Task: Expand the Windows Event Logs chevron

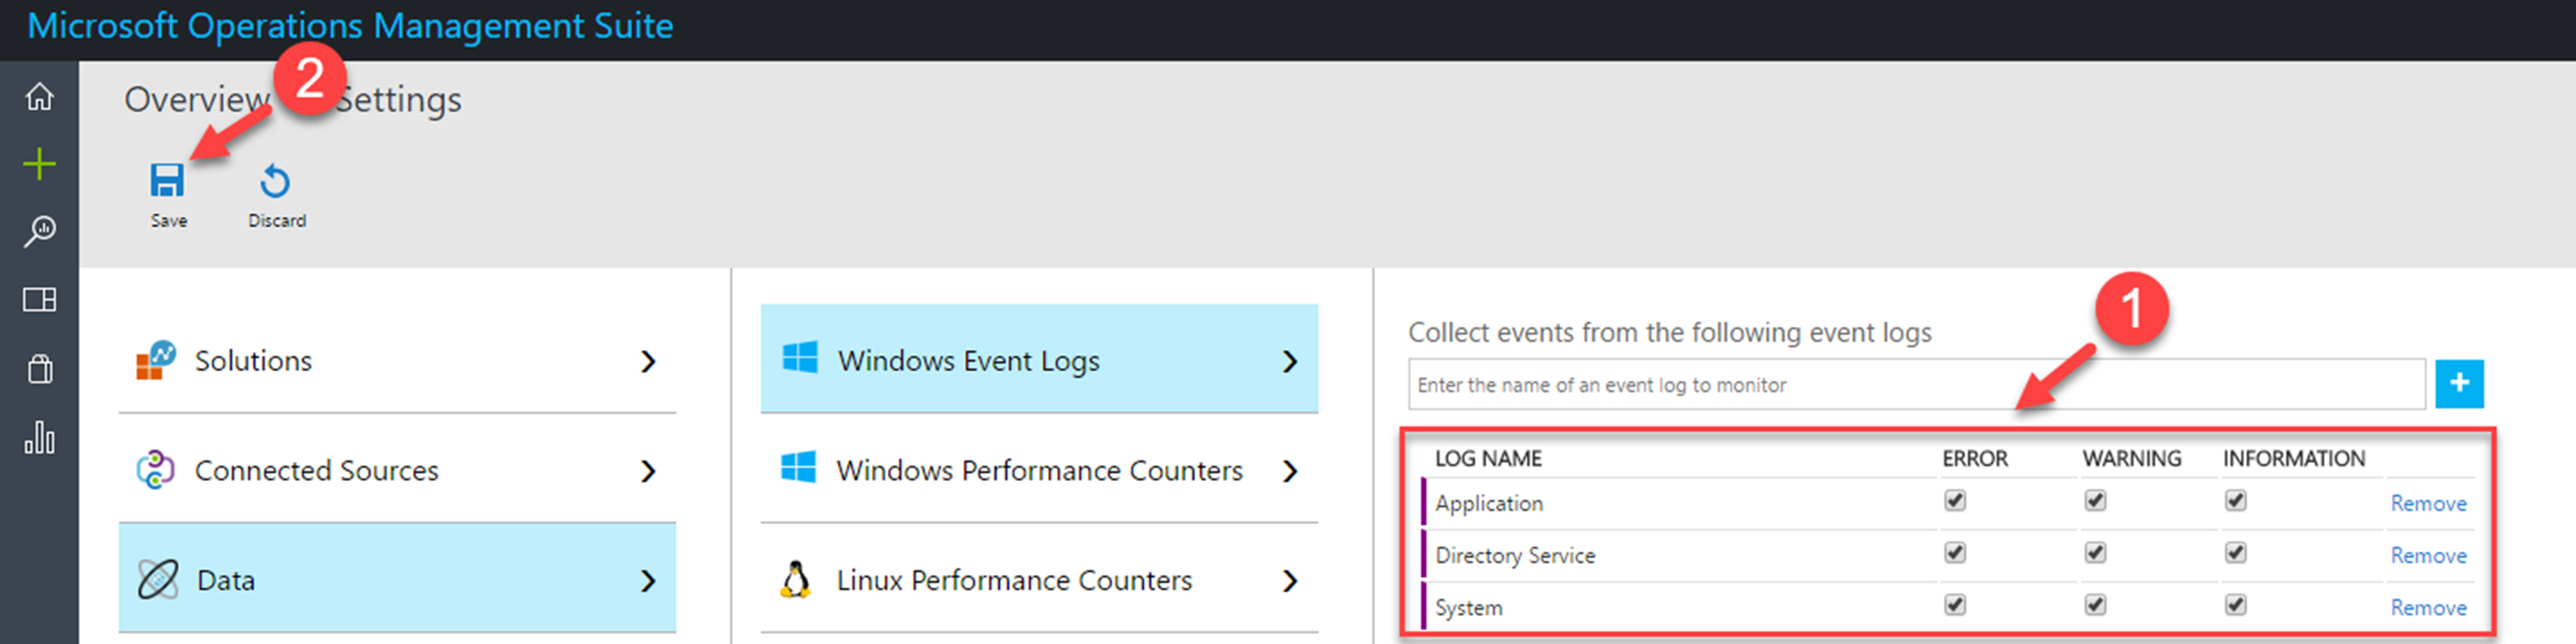Action: tap(1290, 361)
